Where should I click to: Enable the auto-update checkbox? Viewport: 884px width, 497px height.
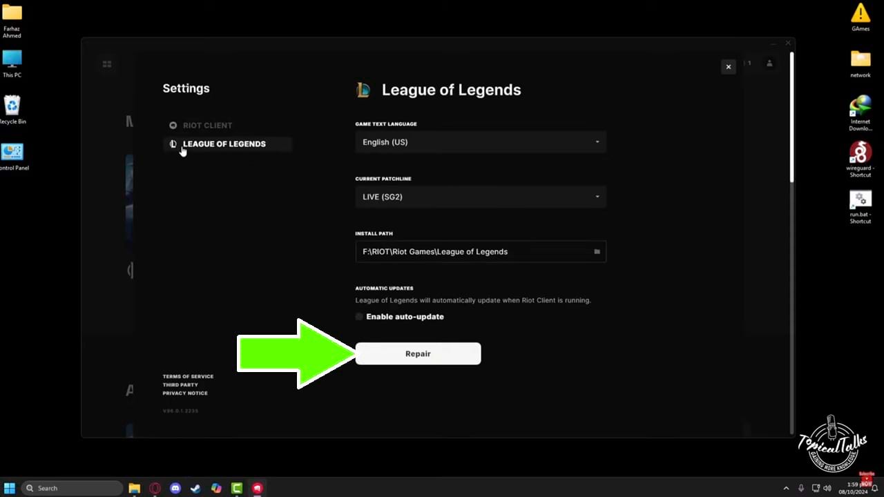[x=359, y=317]
